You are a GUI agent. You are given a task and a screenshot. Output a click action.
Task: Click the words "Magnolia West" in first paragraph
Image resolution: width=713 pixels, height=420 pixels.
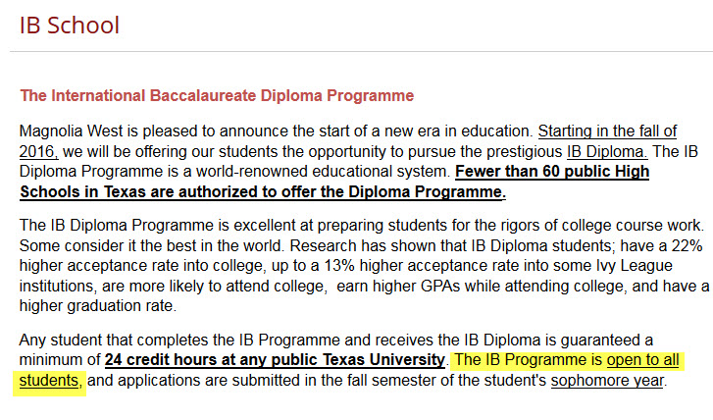pyautogui.click(x=71, y=131)
